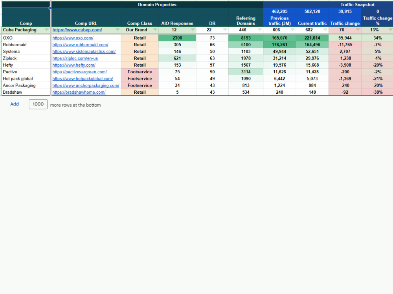Screen dimensions: 393x294
Task: Open the pactivevergreen.com link
Action: [79, 72]
